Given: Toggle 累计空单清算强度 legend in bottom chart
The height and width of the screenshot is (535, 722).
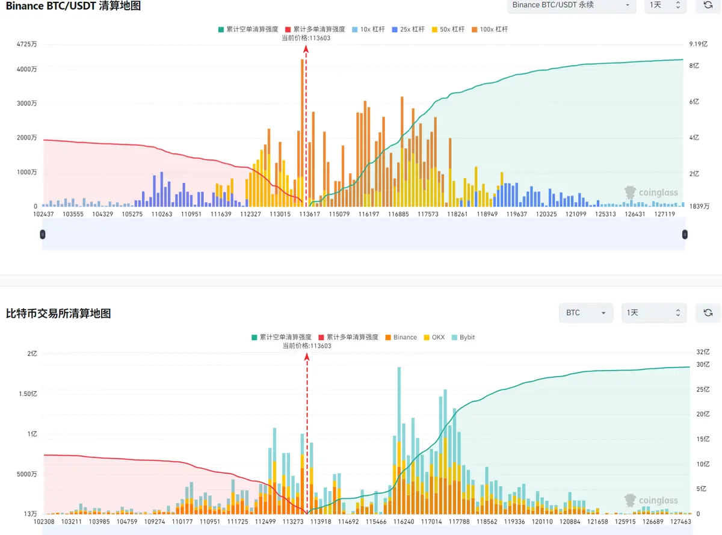Looking at the screenshot, I should tap(281, 337).
